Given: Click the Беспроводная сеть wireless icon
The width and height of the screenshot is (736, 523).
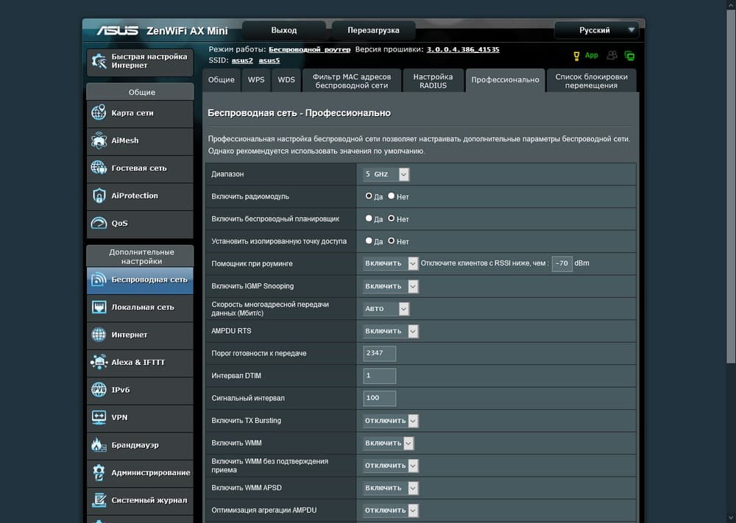Looking at the screenshot, I should coord(99,280).
